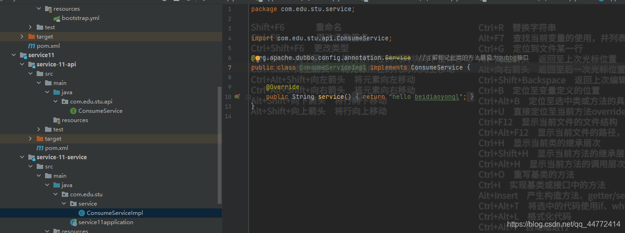Click the class icon beside ConsumeServiceImpl
Viewport: 625px width, 233px height.
click(82, 213)
